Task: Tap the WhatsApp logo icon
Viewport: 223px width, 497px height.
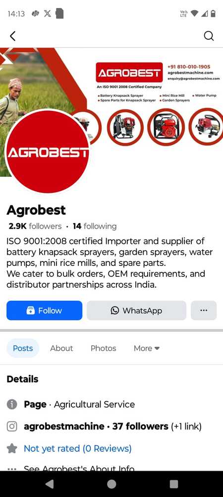Action: [x=115, y=310]
